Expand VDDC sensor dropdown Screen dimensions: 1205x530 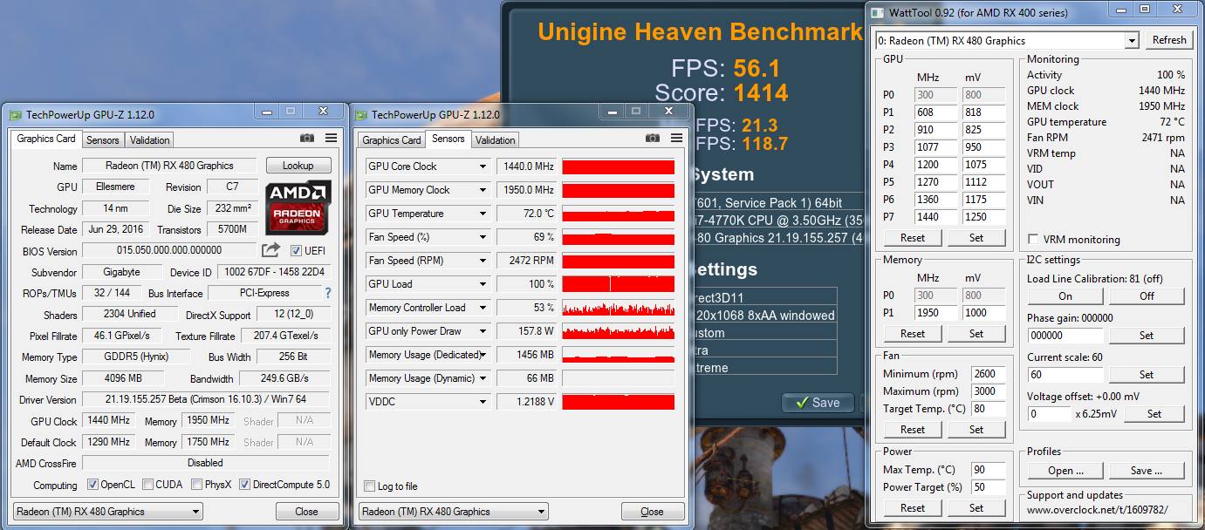483,402
